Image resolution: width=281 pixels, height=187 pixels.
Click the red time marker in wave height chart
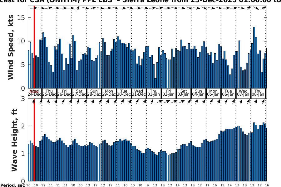34,140
